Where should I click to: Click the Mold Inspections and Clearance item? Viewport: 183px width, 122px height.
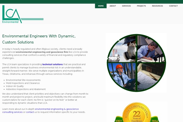pyautogui.click(x=23, y=83)
